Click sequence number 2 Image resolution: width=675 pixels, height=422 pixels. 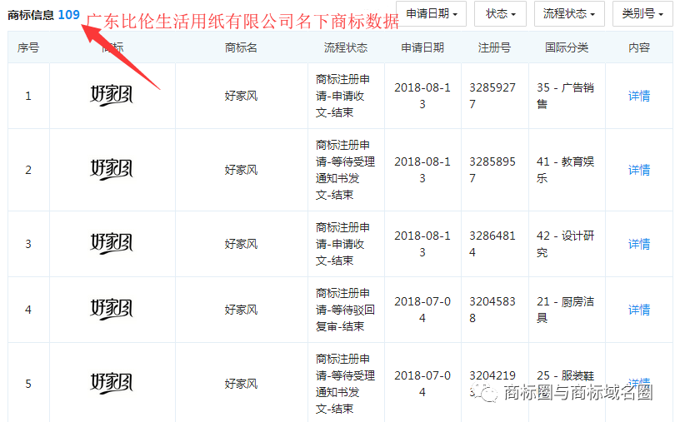coord(28,170)
